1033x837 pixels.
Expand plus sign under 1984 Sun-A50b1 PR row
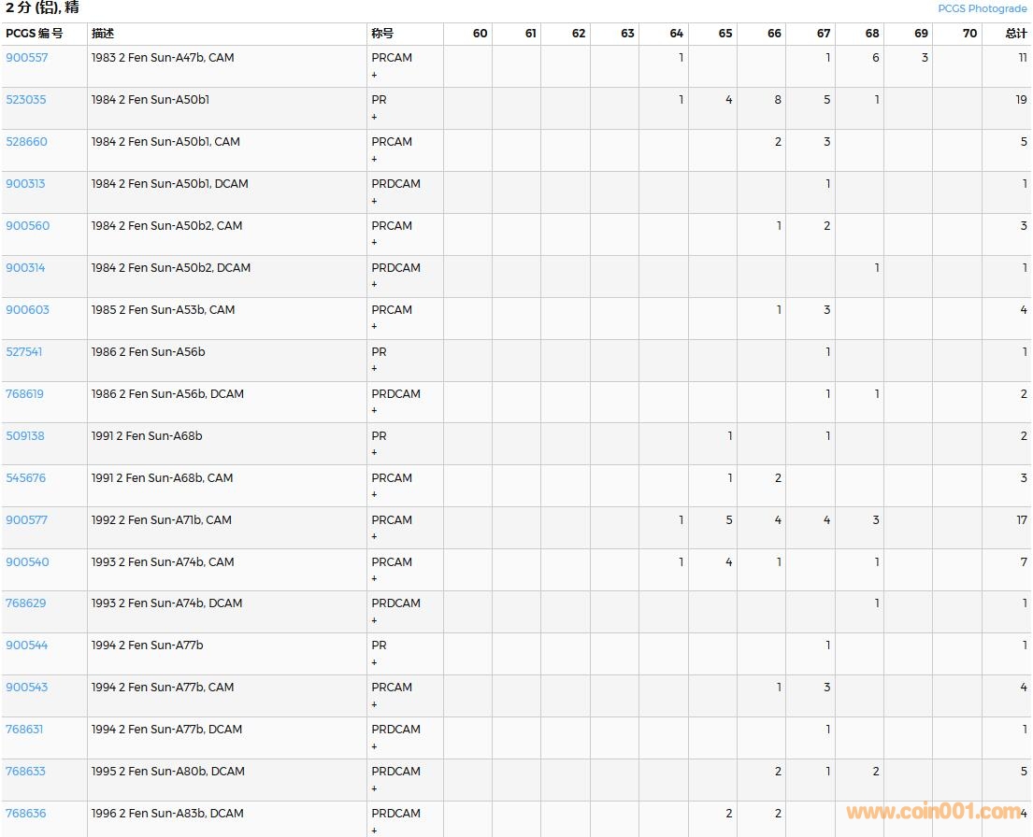375,117
